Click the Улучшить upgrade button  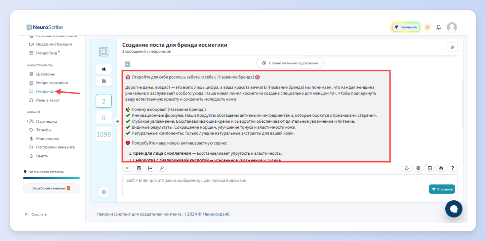[x=406, y=27]
